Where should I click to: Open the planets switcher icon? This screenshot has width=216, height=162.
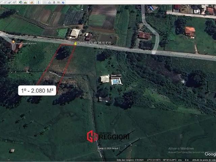tap(32, 2)
